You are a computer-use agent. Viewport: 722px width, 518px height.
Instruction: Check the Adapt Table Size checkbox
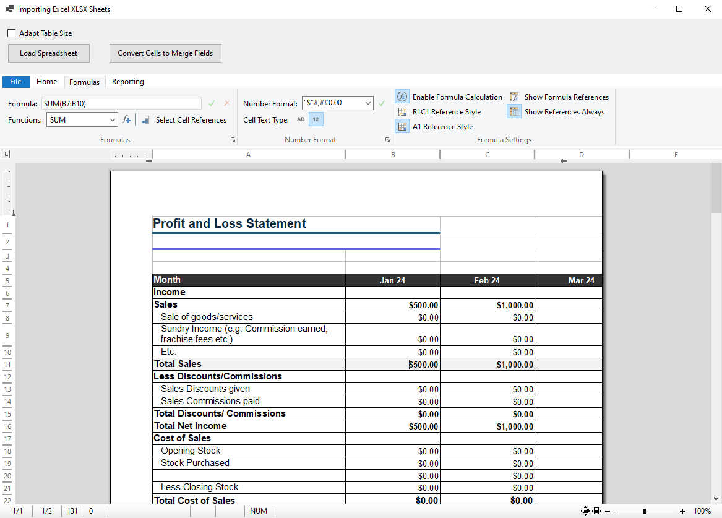click(x=12, y=33)
